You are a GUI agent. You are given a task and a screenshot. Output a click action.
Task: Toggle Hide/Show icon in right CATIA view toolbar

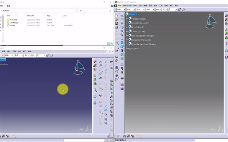click(122, 55)
